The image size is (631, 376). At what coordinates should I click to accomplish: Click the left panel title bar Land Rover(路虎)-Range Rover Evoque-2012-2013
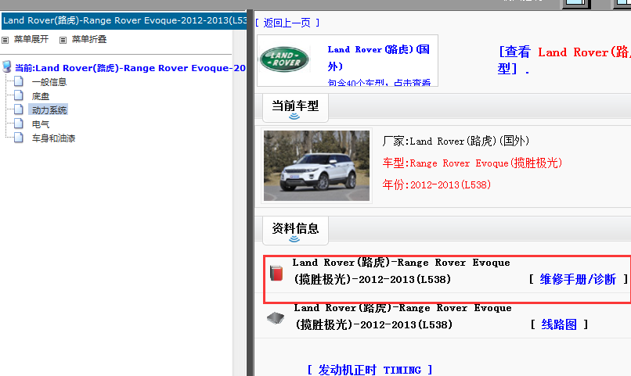(124, 20)
